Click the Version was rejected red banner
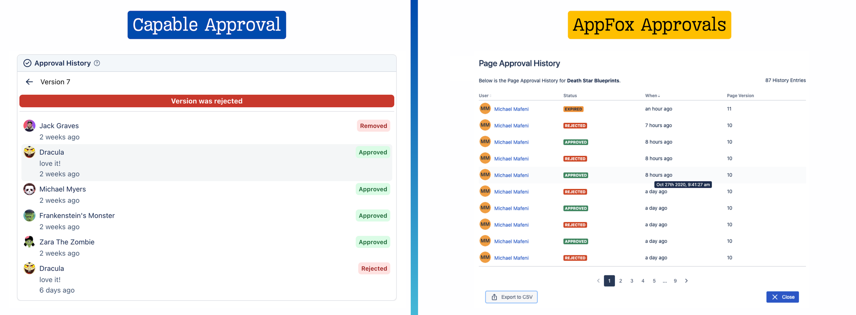The image size is (856, 315). click(x=207, y=101)
